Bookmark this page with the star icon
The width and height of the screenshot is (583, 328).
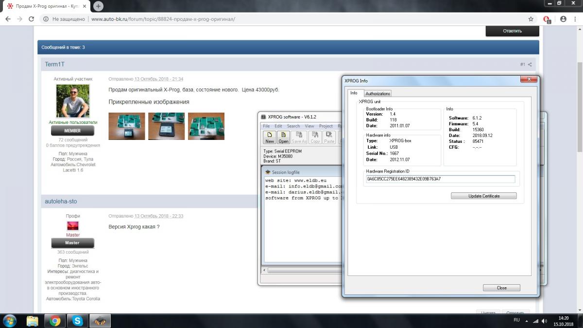point(531,19)
